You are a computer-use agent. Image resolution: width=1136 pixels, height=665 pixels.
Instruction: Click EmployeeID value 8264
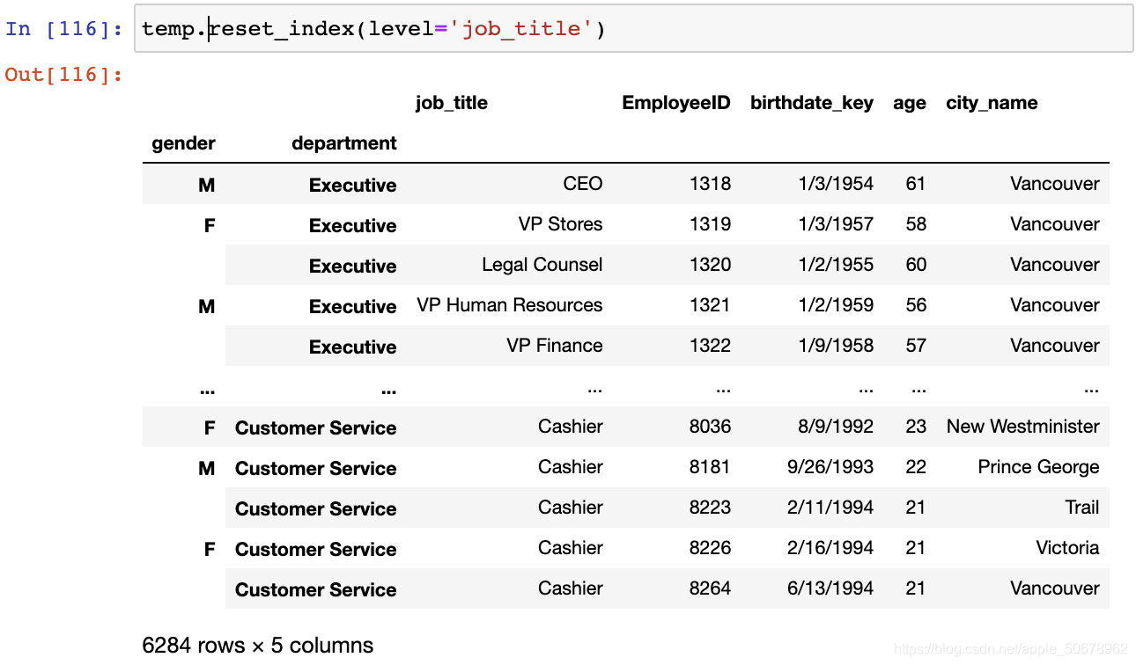(x=711, y=588)
